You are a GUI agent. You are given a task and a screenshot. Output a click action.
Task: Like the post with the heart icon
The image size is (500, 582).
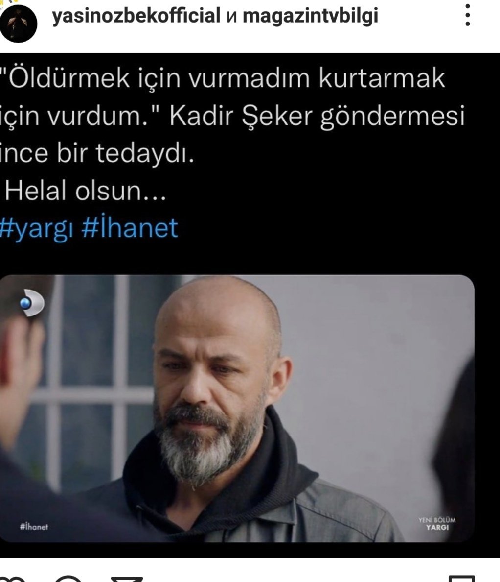point(12,579)
